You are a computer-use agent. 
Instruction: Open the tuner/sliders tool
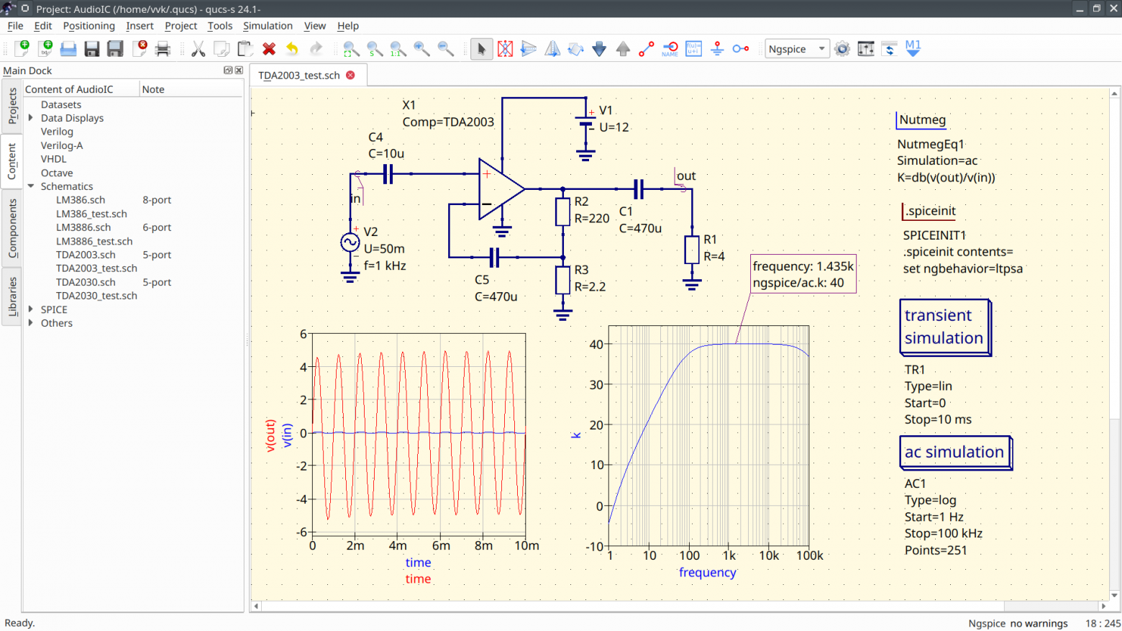pos(866,49)
